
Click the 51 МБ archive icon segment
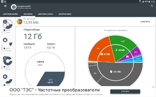tap(105, 54)
